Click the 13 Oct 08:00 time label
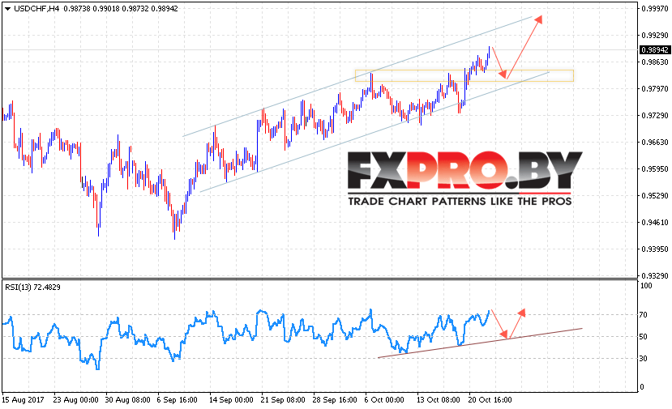 point(439,400)
